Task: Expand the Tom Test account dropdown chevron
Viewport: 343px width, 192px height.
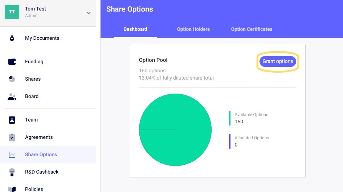Action: point(88,13)
